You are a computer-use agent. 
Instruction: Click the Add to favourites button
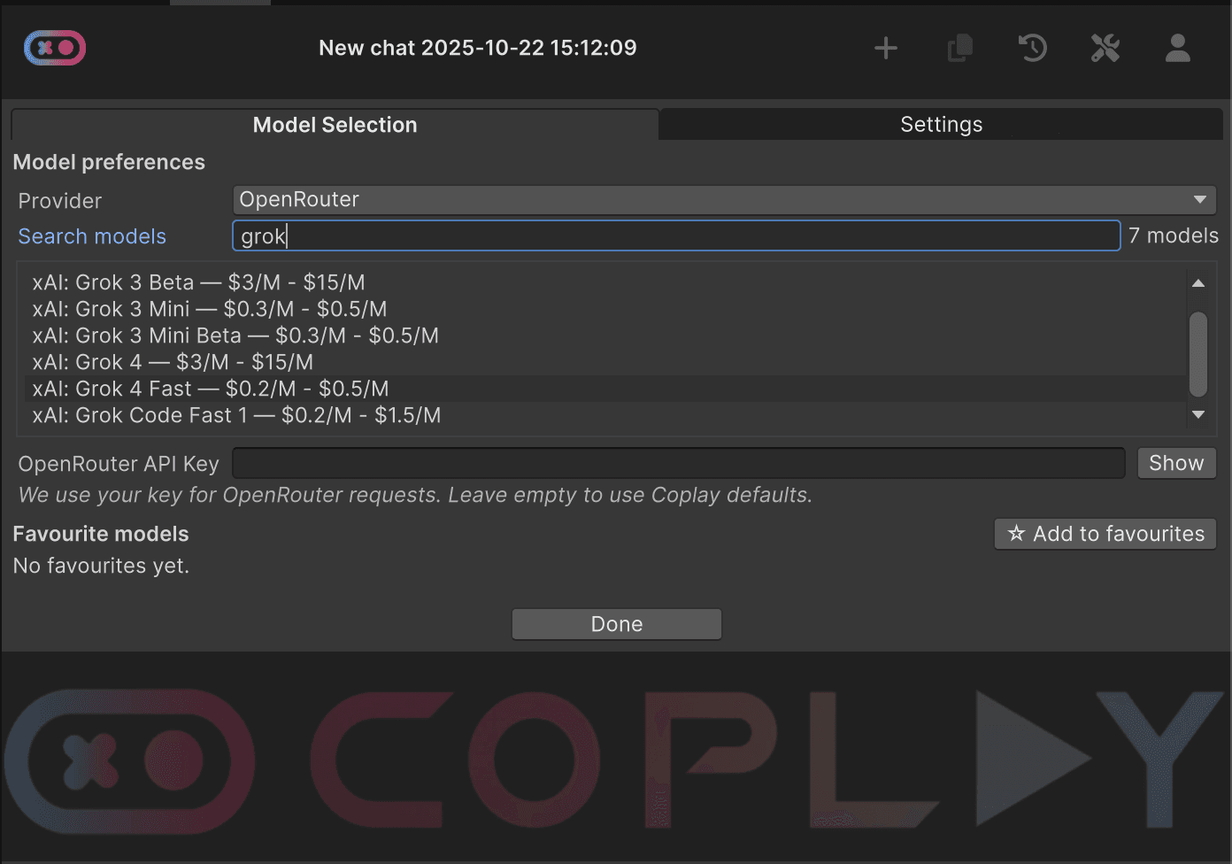[x=1105, y=534]
